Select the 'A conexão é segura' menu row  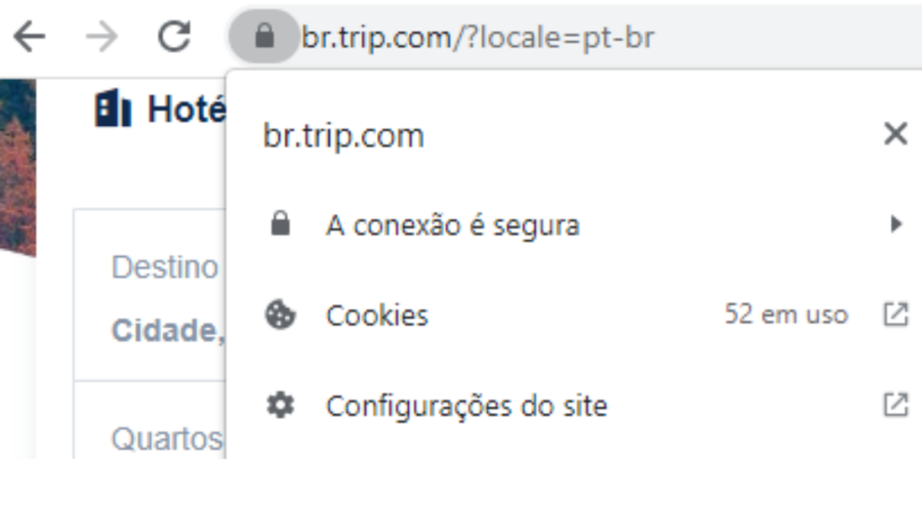point(455,224)
